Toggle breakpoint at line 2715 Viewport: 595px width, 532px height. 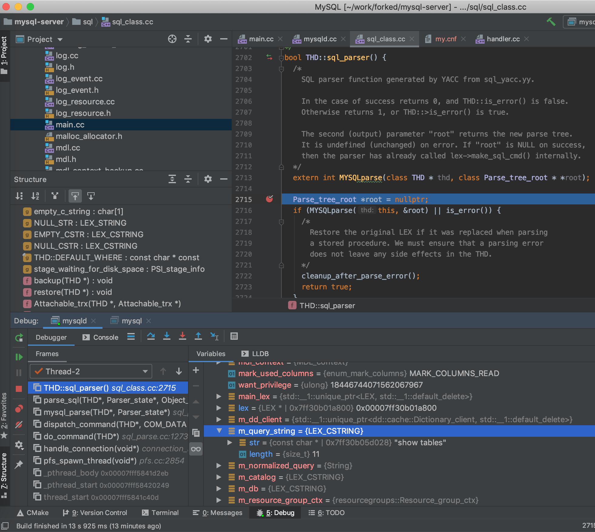[x=269, y=199]
